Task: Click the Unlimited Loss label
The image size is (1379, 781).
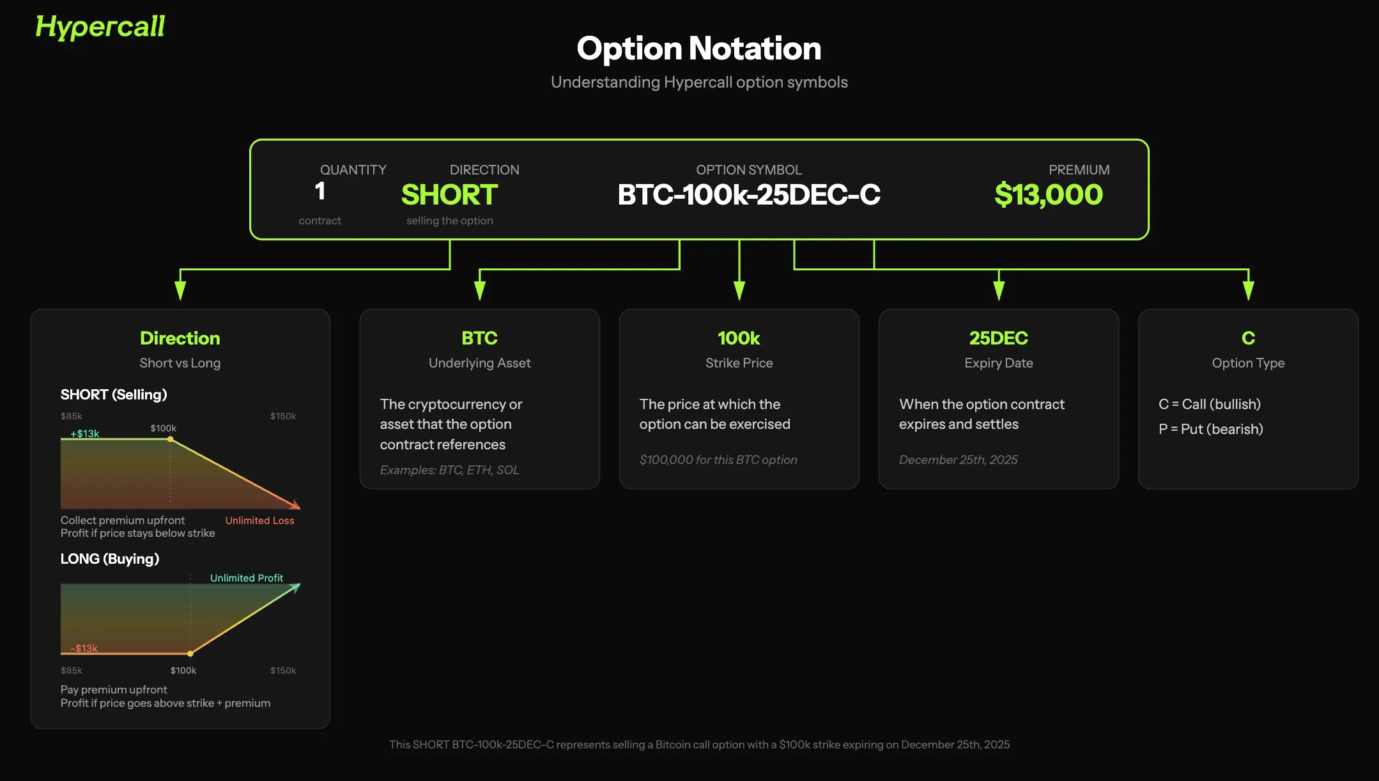Action: [259, 520]
